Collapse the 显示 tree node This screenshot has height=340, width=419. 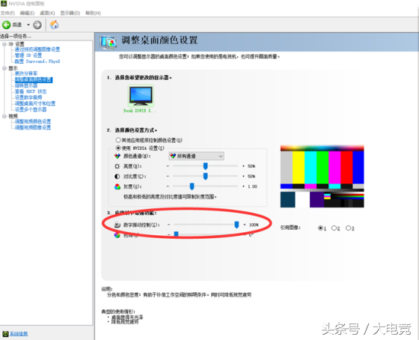click(4, 68)
